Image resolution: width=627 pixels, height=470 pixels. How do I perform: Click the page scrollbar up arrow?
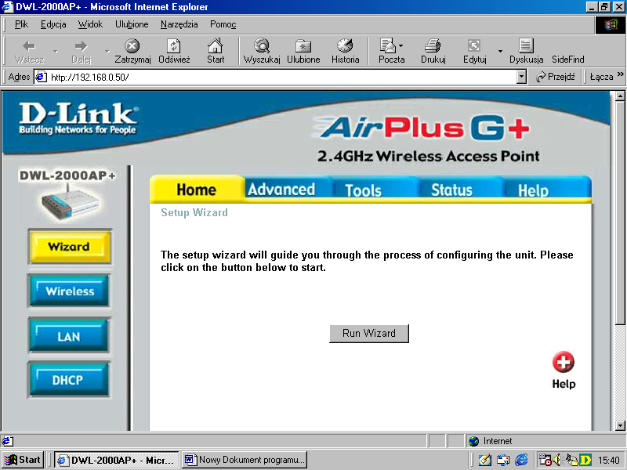(x=620, y=96)
